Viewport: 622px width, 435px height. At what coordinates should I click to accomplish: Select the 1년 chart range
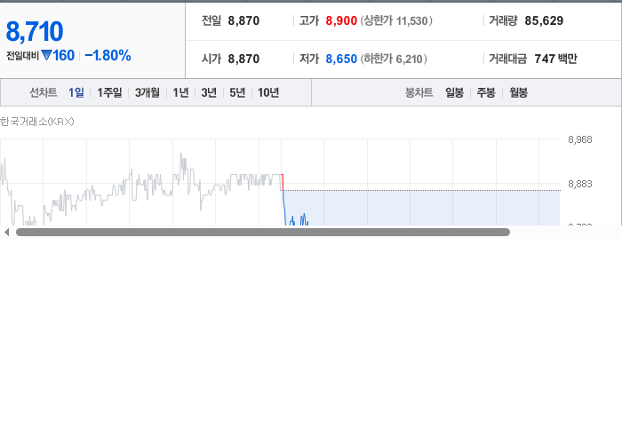point(180,92)
